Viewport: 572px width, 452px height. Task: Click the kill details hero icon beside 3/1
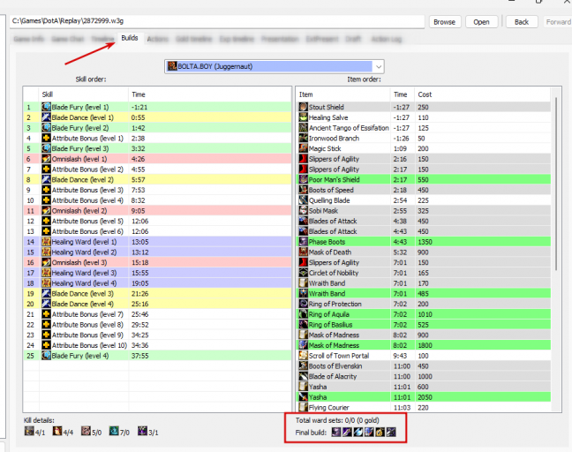click(x=142, y=431)
